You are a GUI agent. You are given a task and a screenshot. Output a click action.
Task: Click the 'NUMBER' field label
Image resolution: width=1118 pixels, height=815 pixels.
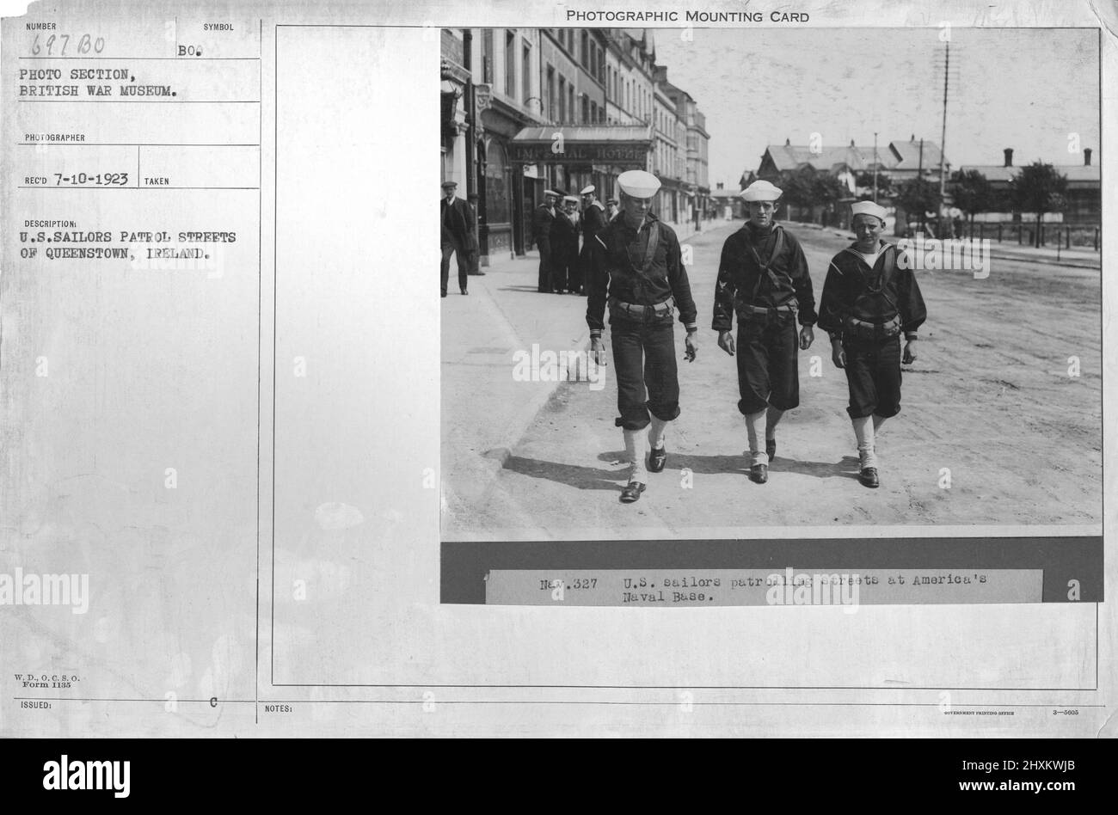pos(40,27)
